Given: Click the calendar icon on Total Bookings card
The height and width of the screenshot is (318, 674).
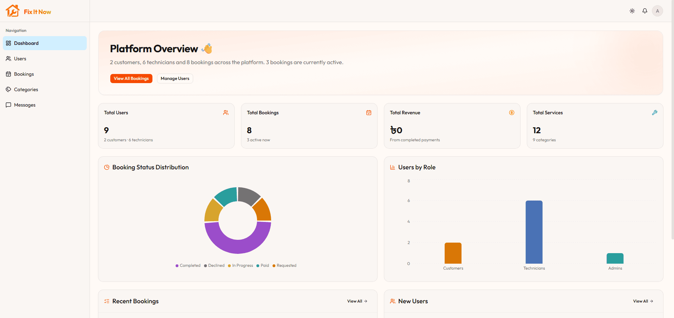Looking at the screenshot, I should (369, 113).
